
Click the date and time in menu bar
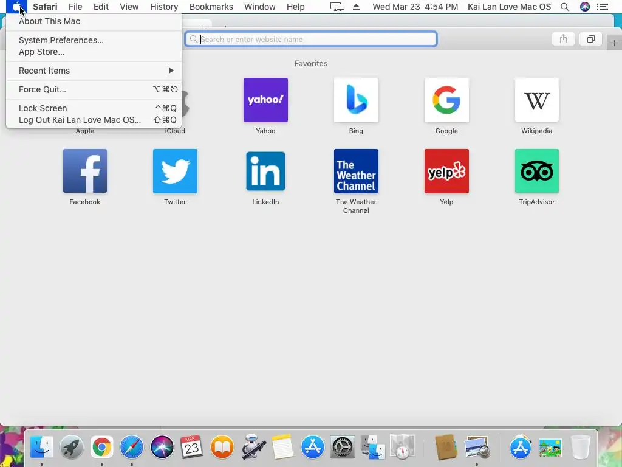coord(415,7)
